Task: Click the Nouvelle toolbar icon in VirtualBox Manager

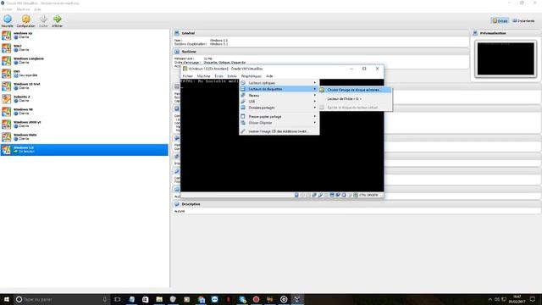Action: click(x=8, y=20)
